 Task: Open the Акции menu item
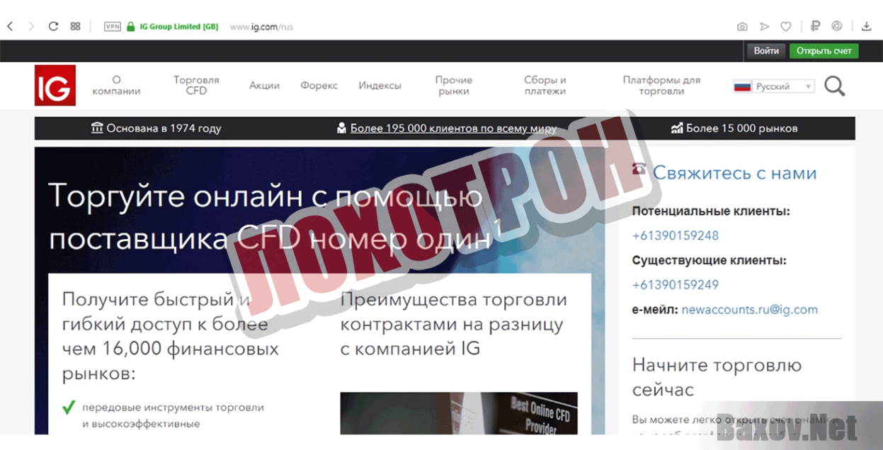pos(264,86)
